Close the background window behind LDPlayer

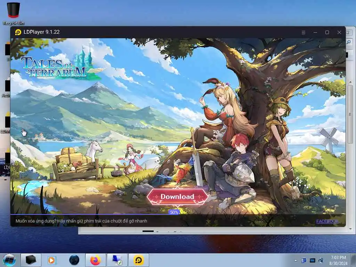pos(348,32)
